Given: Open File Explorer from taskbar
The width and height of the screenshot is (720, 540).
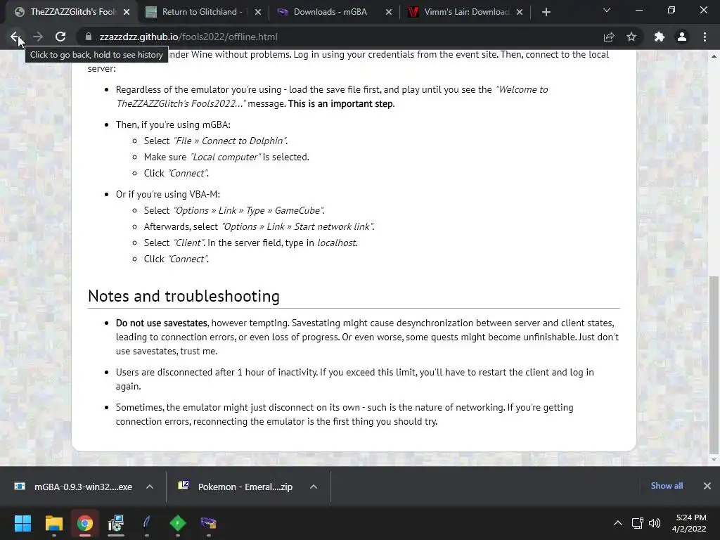Looking at the screenshot, I should (53, 523).
